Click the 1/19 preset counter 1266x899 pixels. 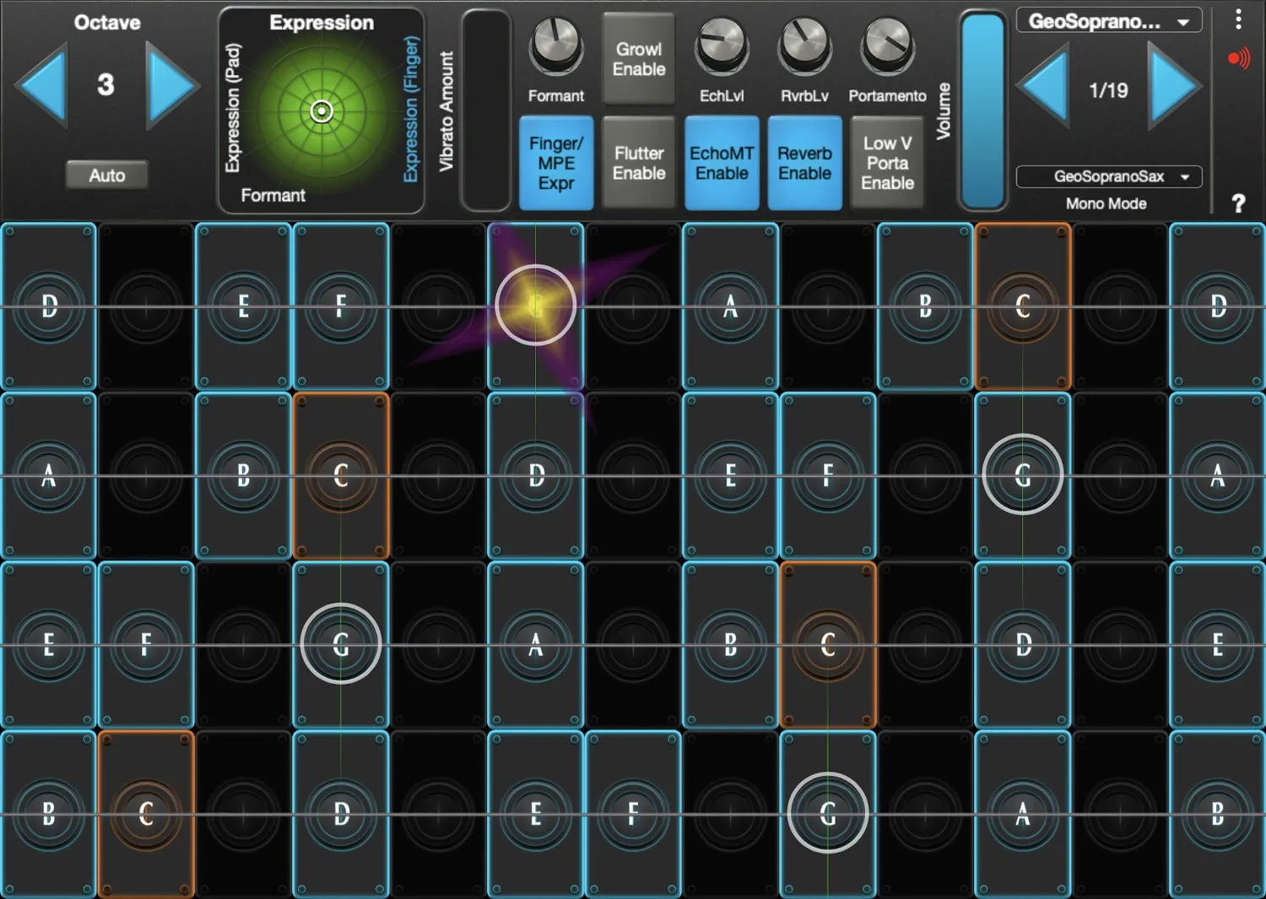tap(1108, 90)
